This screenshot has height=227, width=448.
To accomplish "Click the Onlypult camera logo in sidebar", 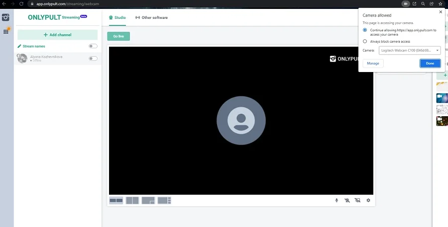I will coord(6,17).
